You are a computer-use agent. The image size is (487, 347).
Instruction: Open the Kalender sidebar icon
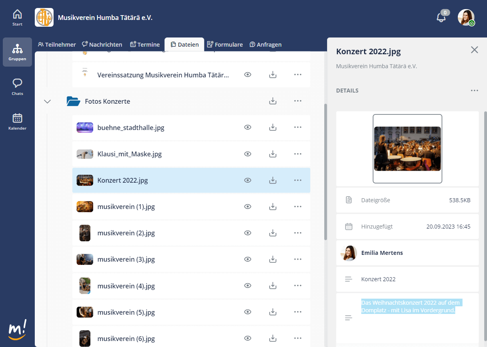pyautogui.click(x=17, y=121)
